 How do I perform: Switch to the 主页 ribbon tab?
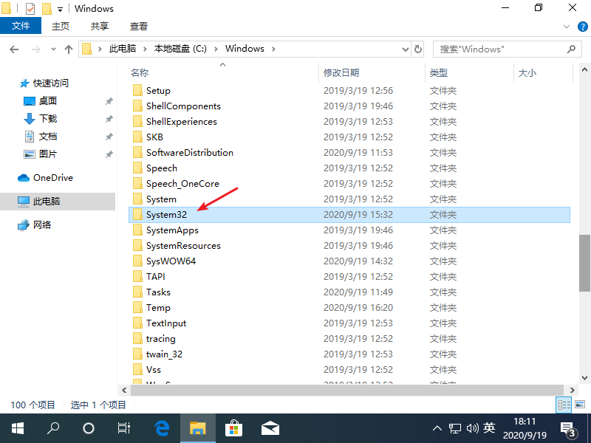61,26
